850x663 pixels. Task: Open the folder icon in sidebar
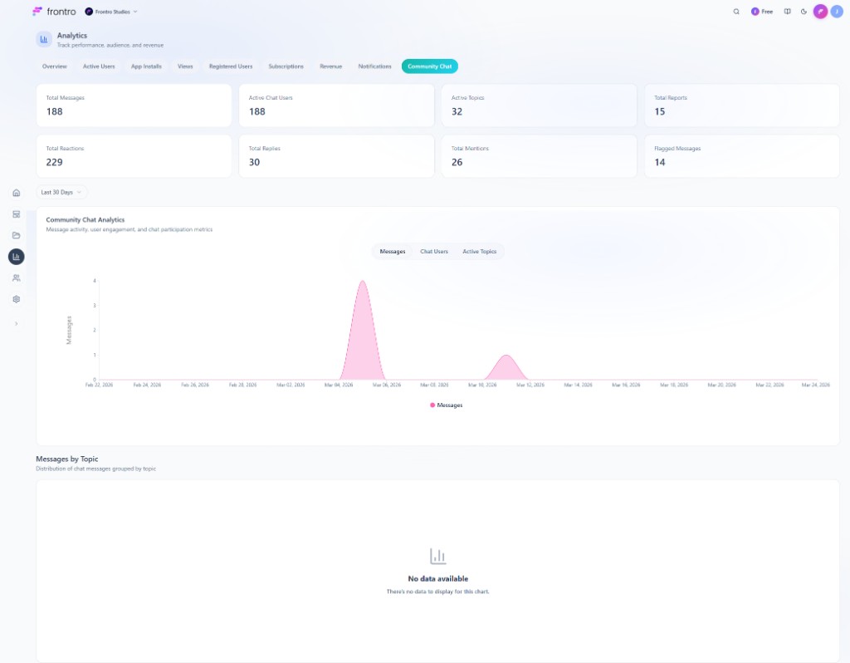point(16,235)
